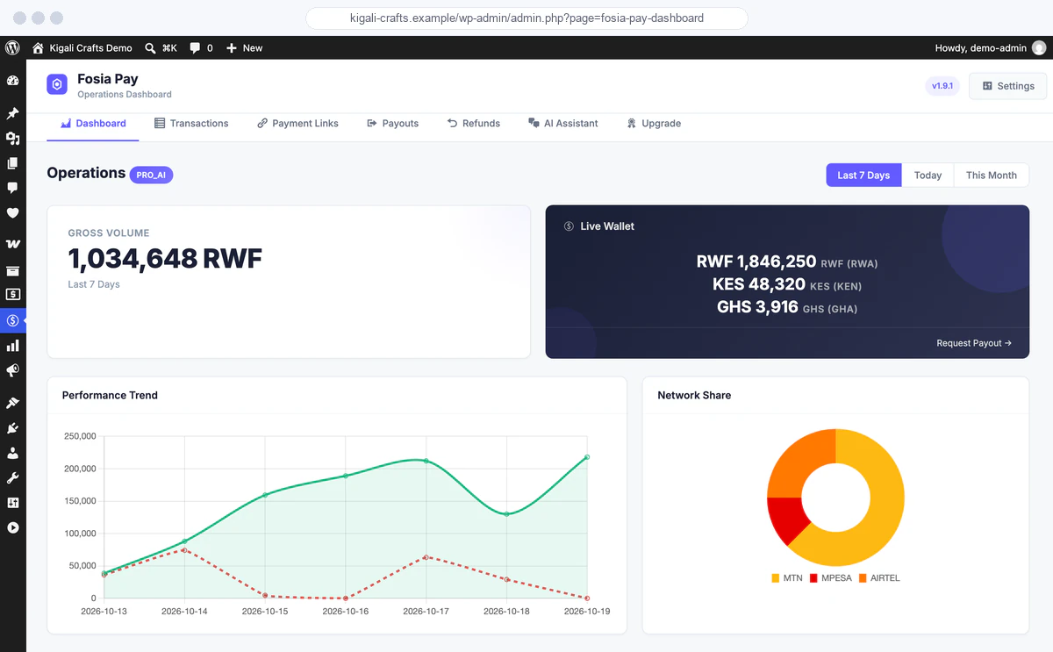Open the Upgrade tab
Image resolution: width=1053 pixels, height=652 pixels.
(x=654, y=124)
